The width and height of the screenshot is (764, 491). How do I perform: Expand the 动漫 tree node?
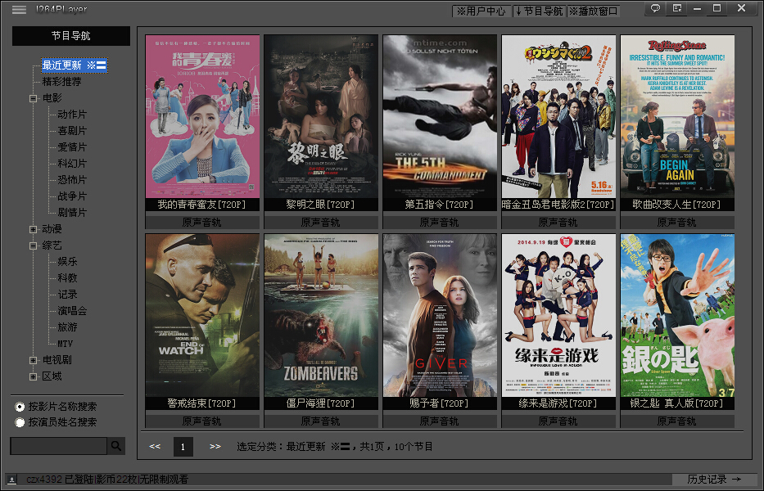coord(33,229)
